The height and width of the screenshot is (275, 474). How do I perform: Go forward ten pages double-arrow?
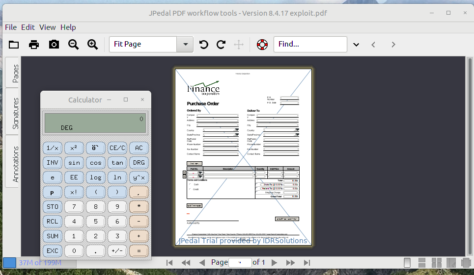(290, 263)
